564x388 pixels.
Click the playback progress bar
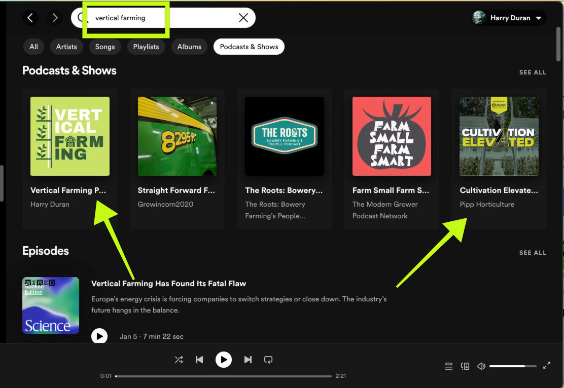click(x=223, y=376)
